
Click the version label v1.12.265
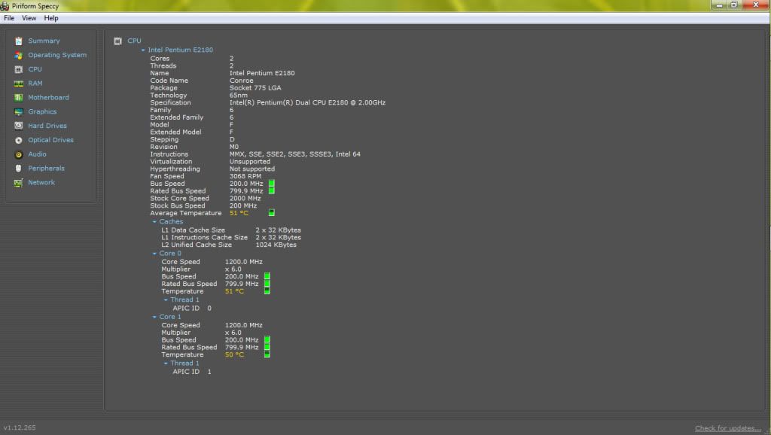coord(20,427)
